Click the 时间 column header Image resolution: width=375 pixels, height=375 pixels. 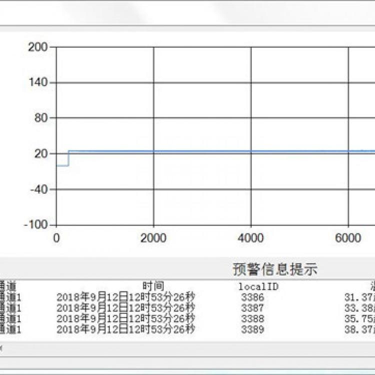coord(153,286)
